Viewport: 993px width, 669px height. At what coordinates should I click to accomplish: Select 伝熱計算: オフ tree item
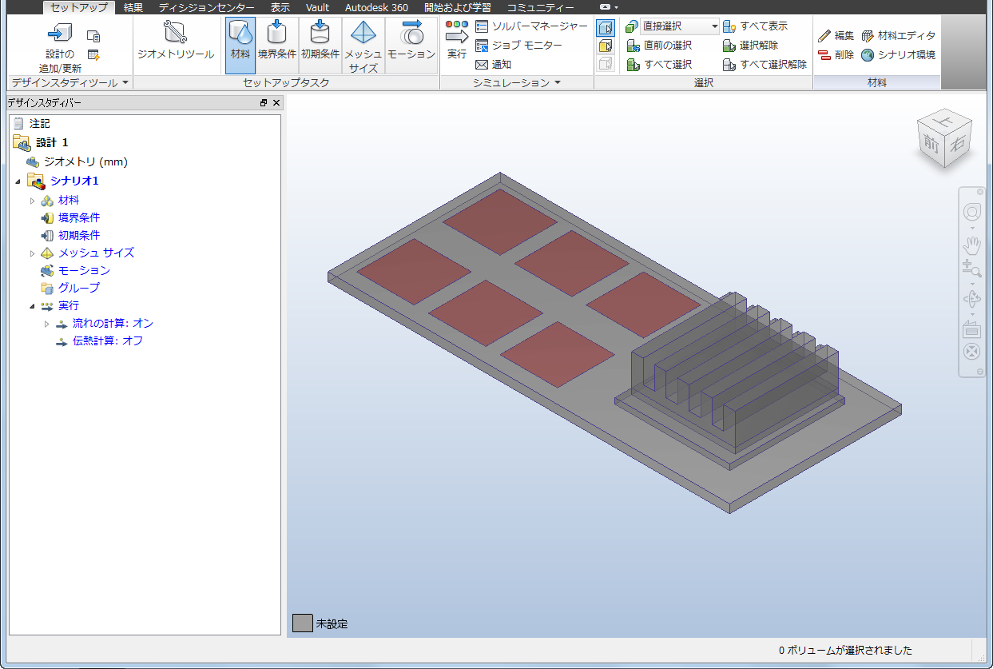[x=99, y=340]
